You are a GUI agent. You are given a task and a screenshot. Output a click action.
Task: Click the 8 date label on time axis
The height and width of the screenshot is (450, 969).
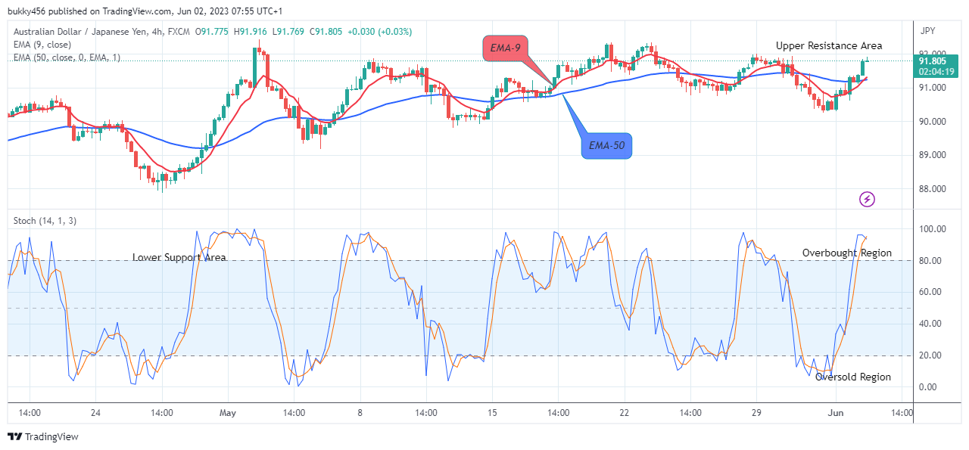pos(360,413)
